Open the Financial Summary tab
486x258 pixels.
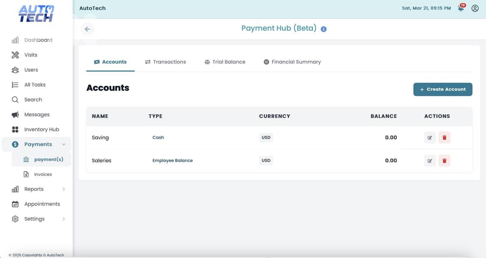tap(292, 62)
